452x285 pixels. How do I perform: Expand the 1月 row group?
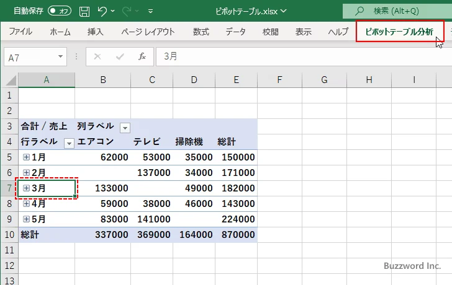(x=26, y=157)
